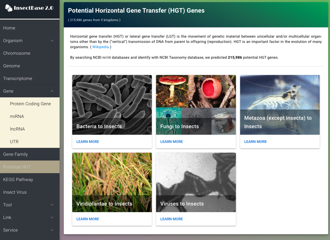The width and height of the screenshot is (330, 240).
Task: Click the Wikipedia link in the description
Action: tap(101, 47)
